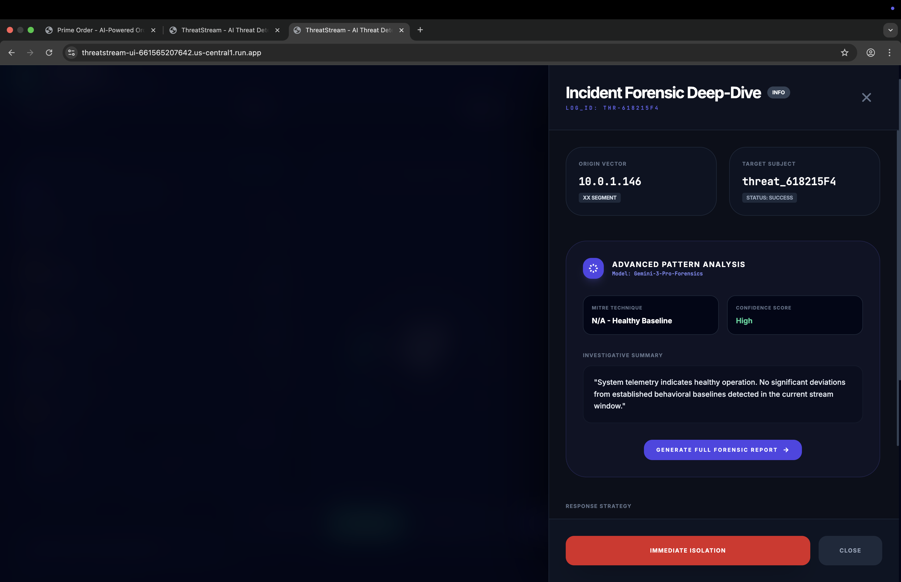
Task: Open a new browser tab
Action: click(420, 30)
